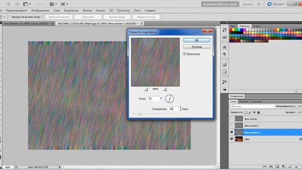This screenshot has width=302, height=170.
Task: Click the CS Live icon
Action: 269,4
